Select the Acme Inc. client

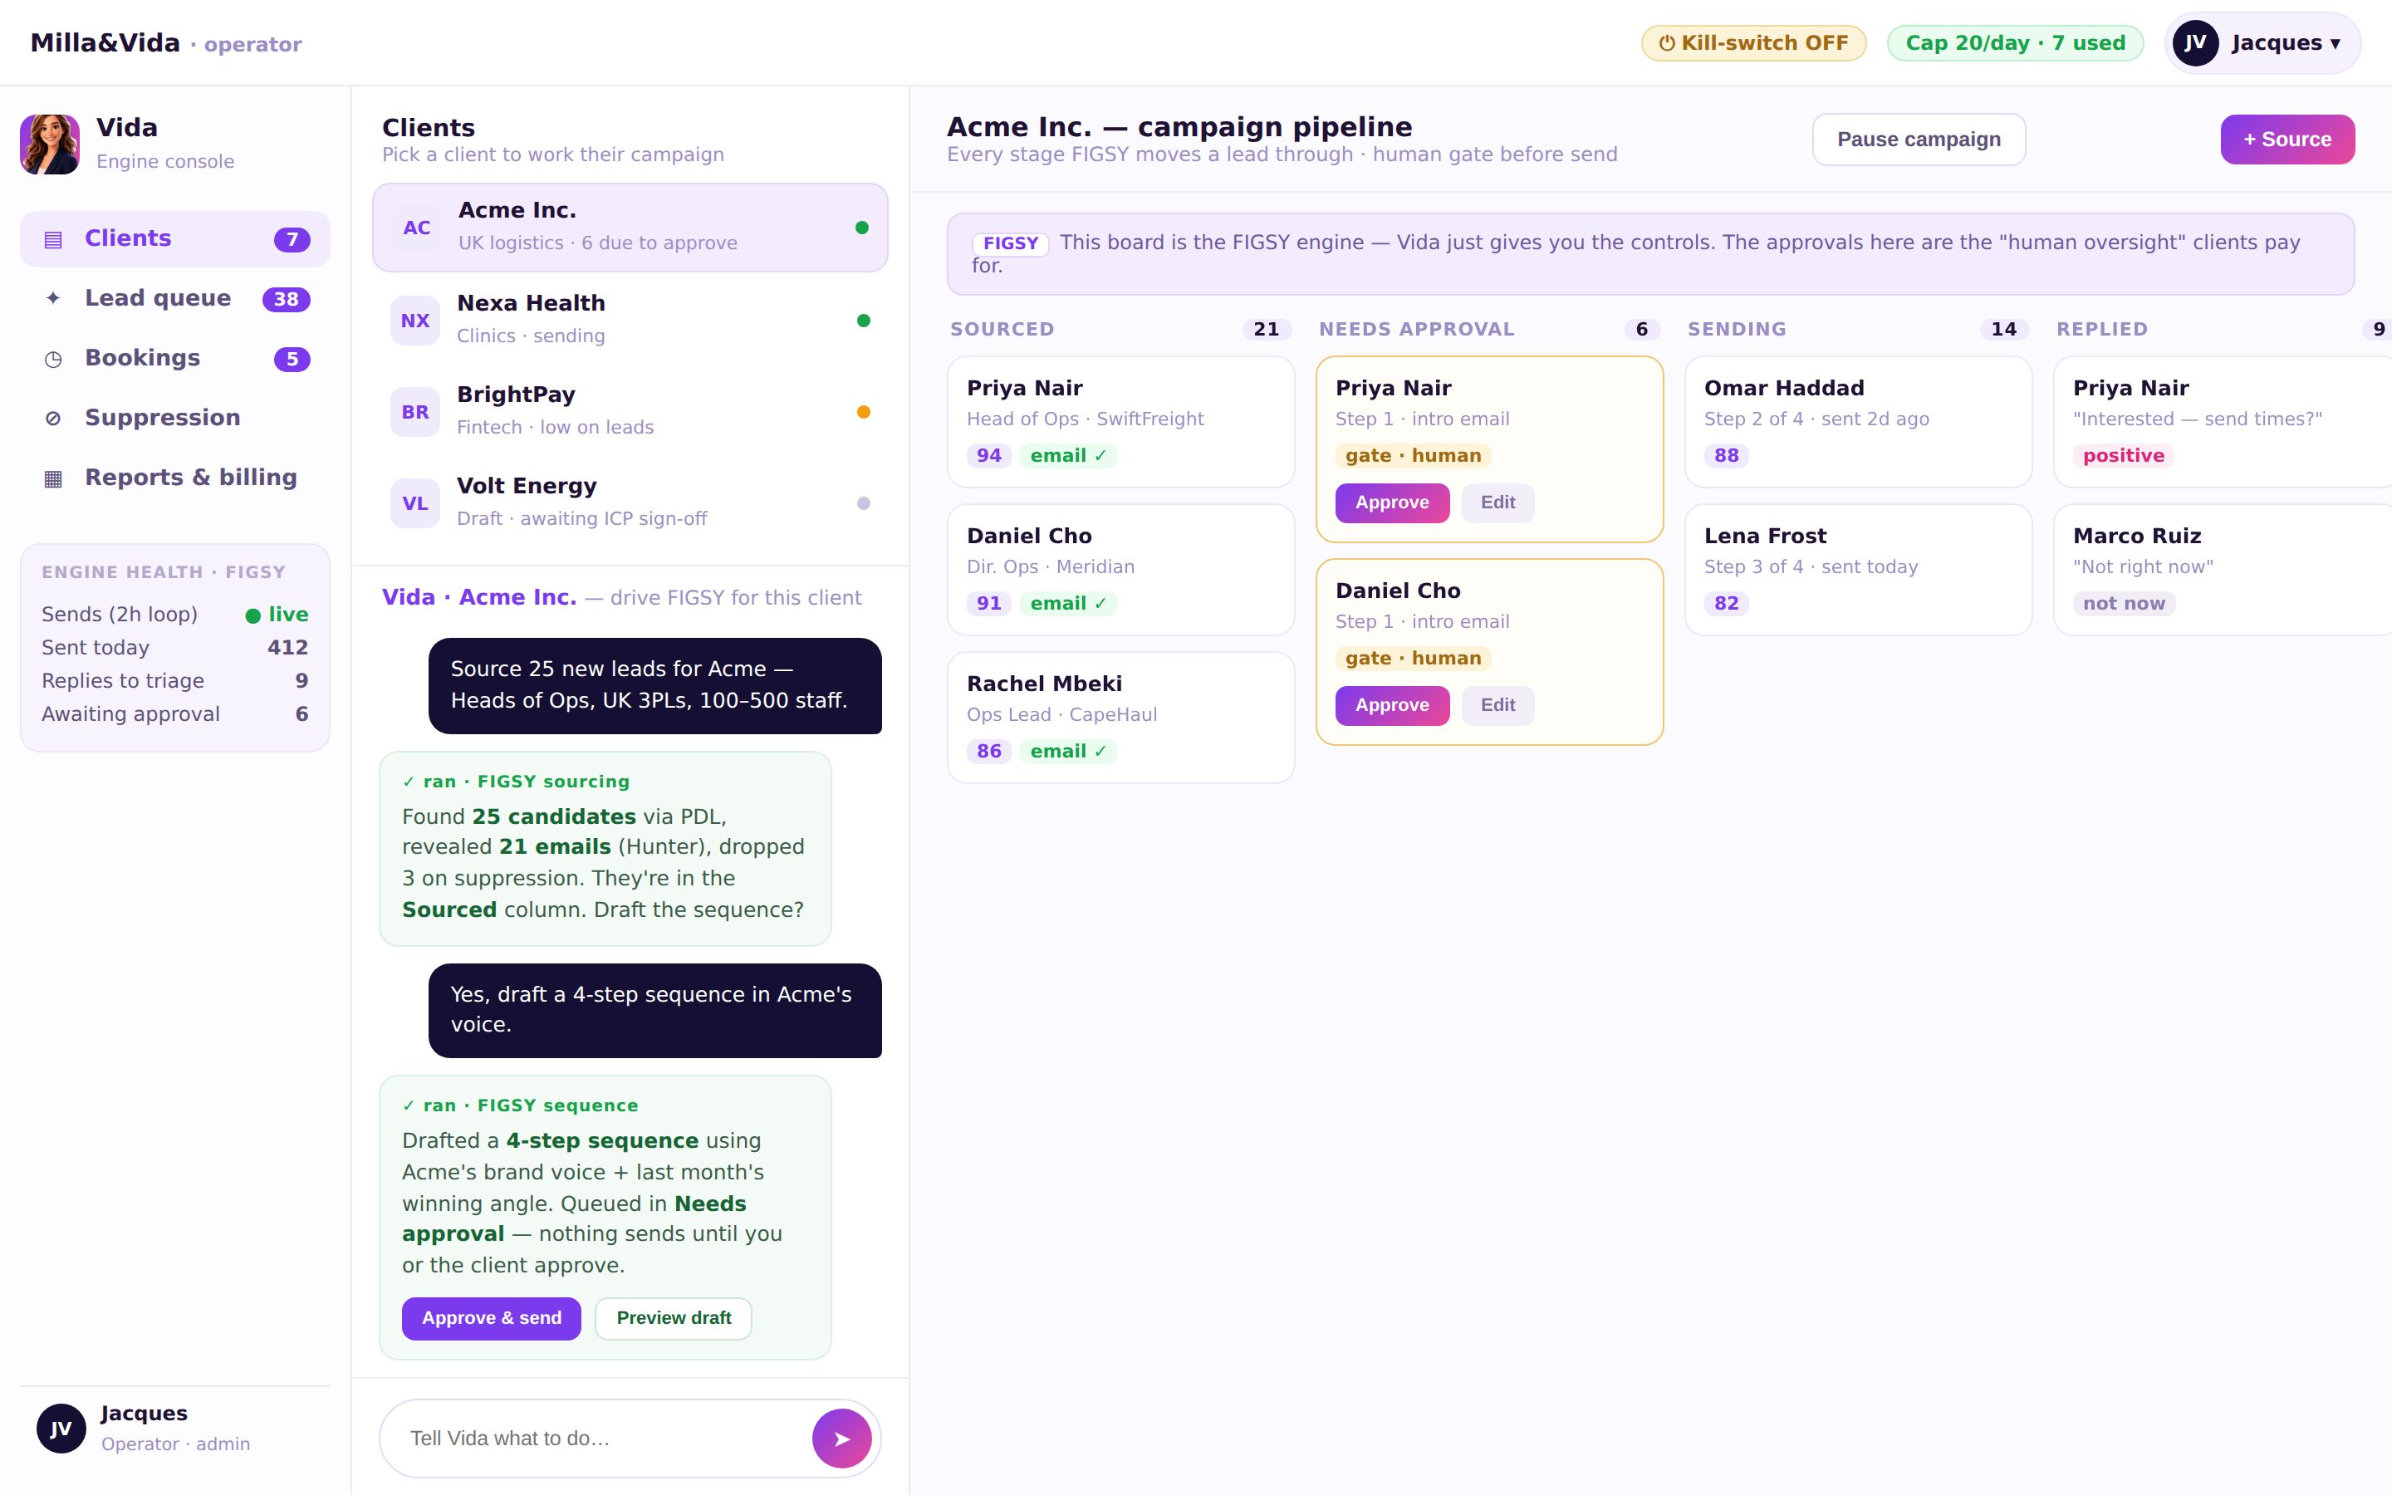tap(630, 228)
